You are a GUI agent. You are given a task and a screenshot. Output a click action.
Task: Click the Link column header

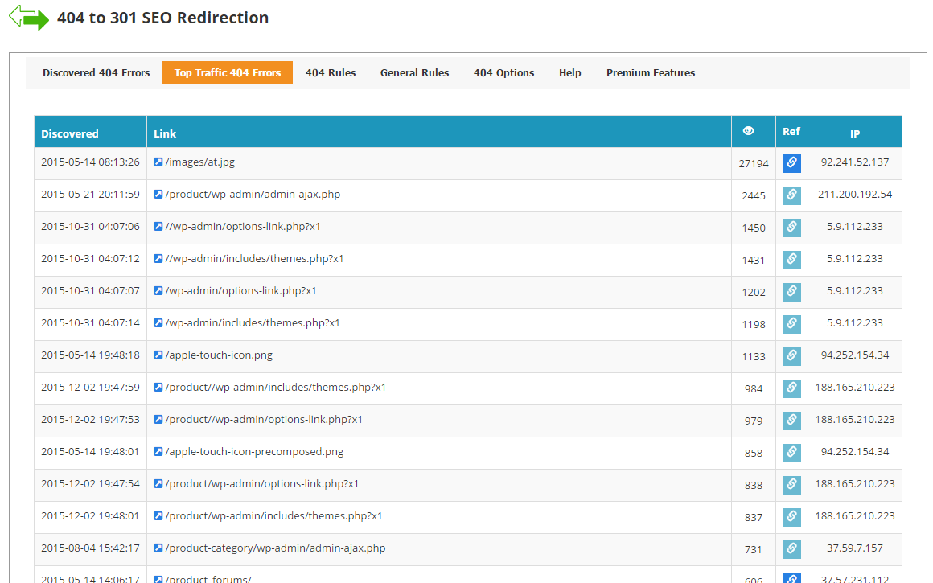coord(165,133)
